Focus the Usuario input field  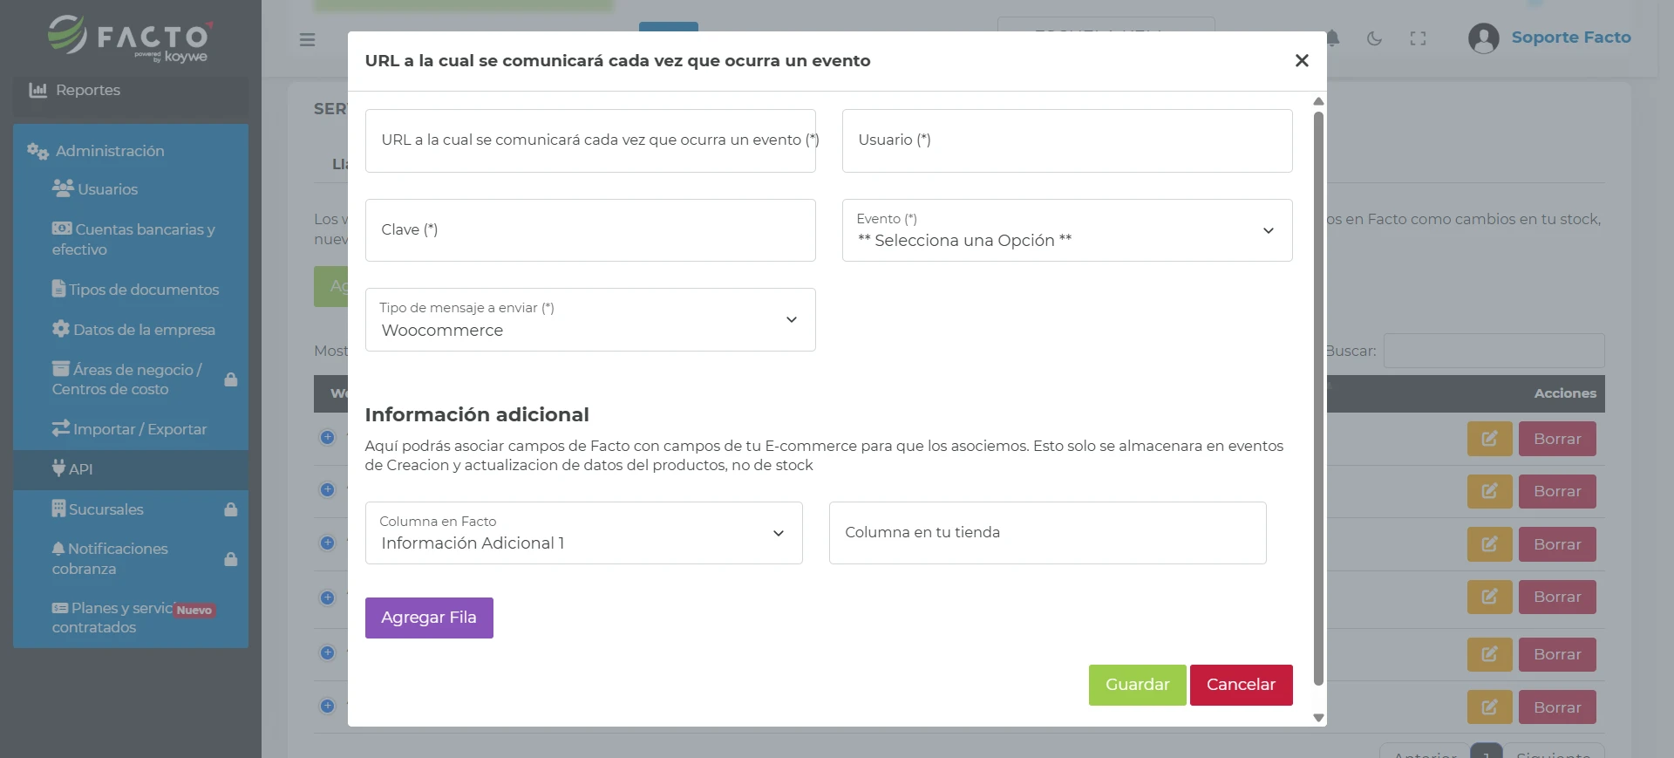(x=1067, y=140)
